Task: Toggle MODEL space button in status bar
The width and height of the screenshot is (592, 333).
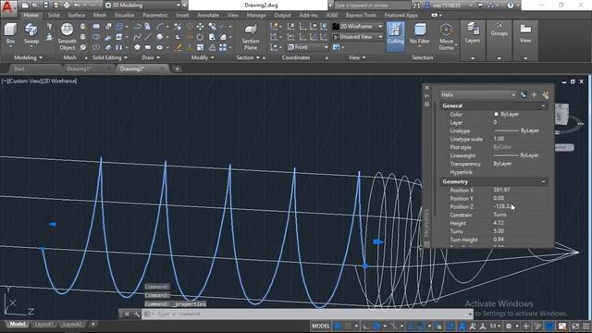Action: pyautogui.click(x=321, y=326)
